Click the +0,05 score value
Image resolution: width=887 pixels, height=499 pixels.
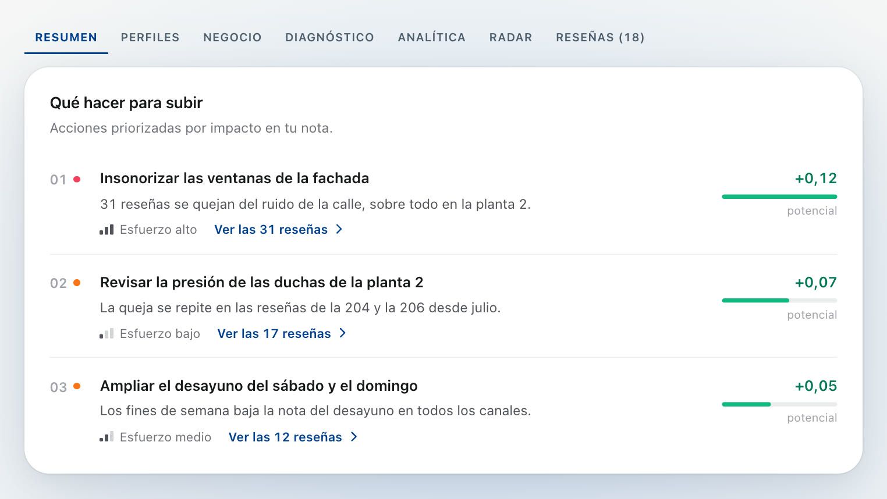tap(816, 386)
